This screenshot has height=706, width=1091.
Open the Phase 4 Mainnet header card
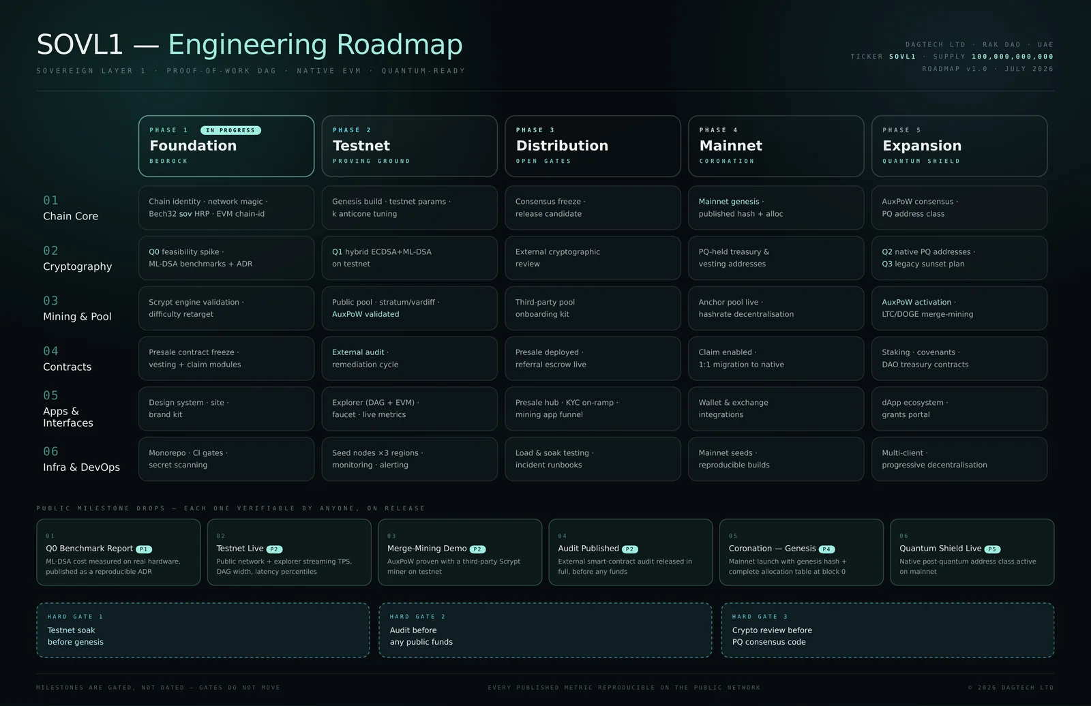[x=776, y=146]
